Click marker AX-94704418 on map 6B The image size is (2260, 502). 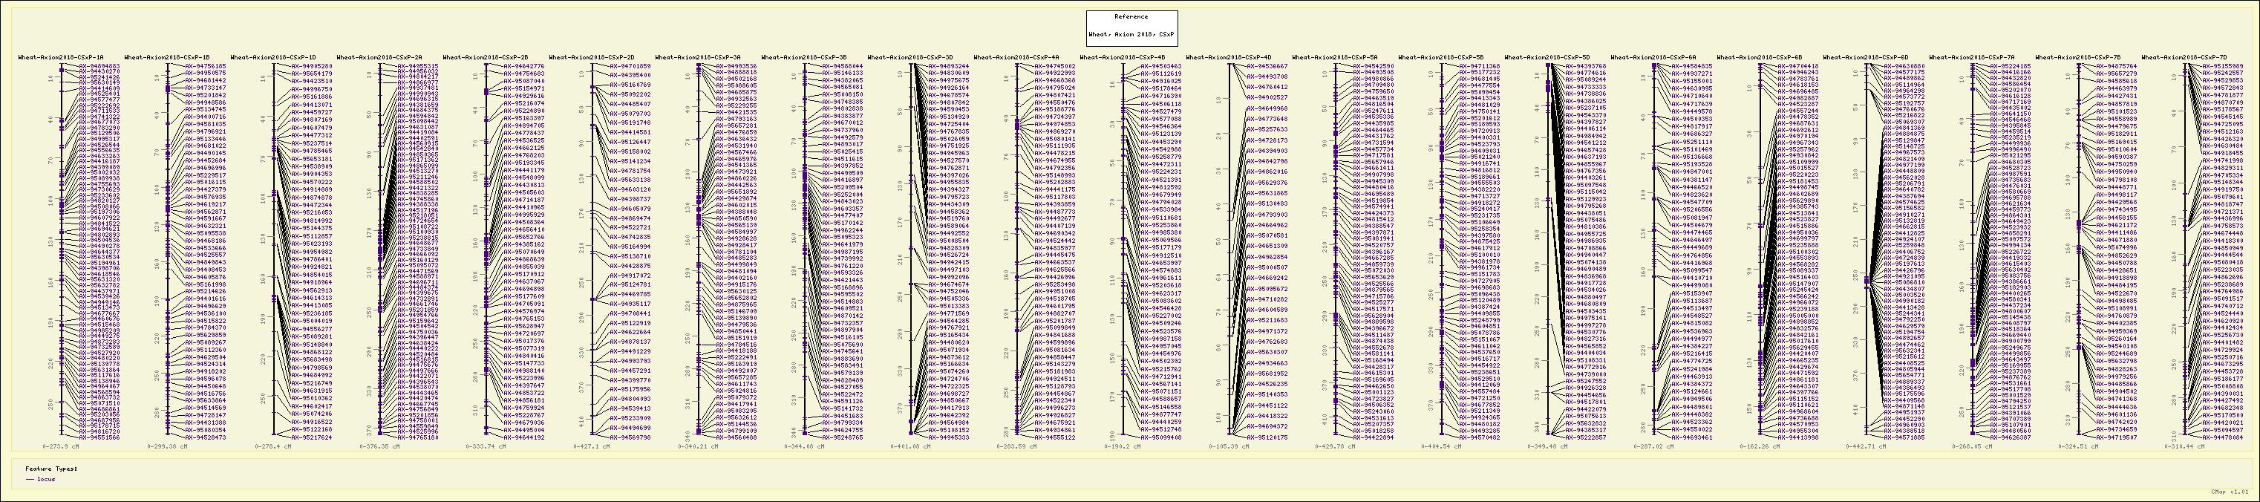pos(1797,66)
